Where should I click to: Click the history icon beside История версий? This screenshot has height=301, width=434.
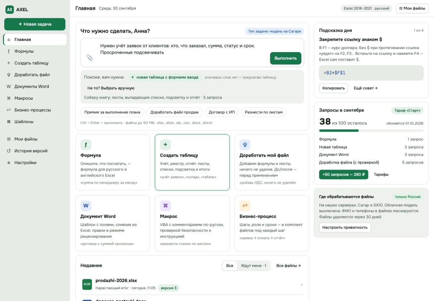[9, 151]
